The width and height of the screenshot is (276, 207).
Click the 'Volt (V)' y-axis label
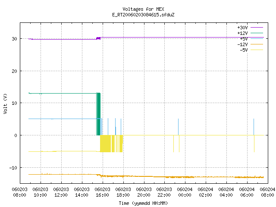(5, 103)
